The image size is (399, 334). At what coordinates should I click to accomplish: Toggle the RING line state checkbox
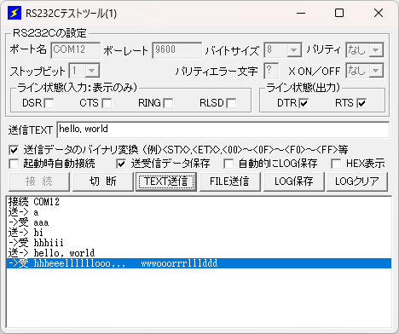[168, 103]
